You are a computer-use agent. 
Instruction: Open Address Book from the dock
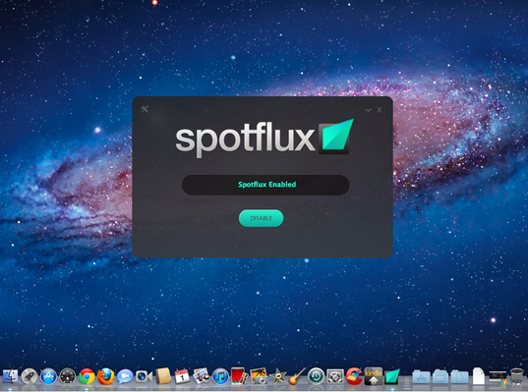[x=163, y=376]
